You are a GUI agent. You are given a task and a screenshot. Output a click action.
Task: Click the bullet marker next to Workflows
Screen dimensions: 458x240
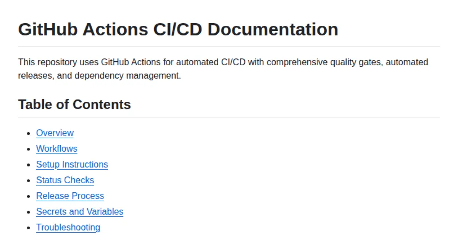pos(28,149)
